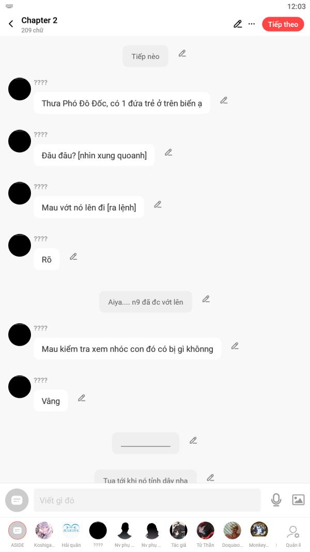
Task: Edit the 'Rõ' message
Action: coord(73,257)
